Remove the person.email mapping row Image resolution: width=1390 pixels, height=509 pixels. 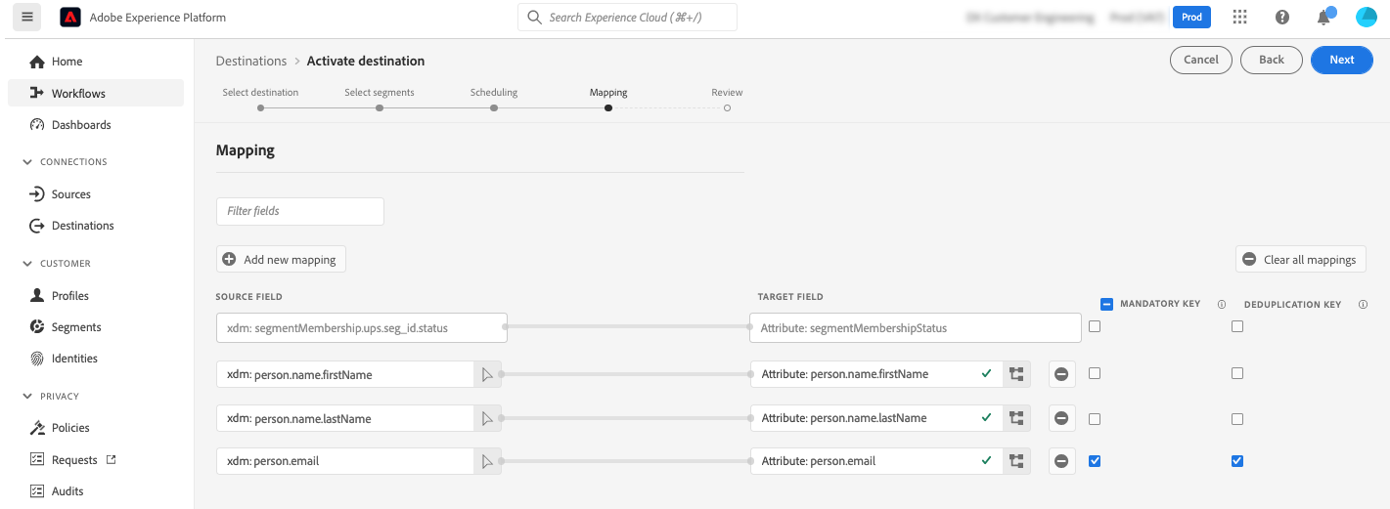(1061, 460)
